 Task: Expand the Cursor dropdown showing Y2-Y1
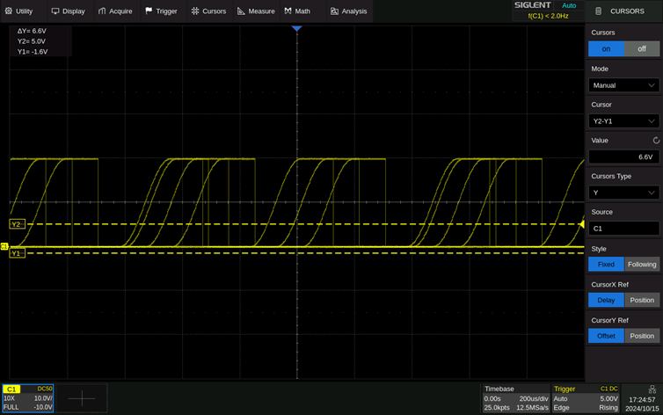tap(623, 121)
